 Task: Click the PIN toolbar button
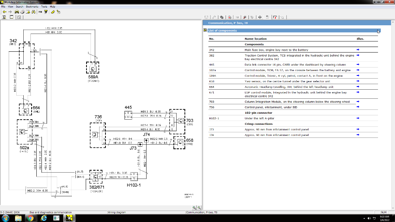[40, 12]
